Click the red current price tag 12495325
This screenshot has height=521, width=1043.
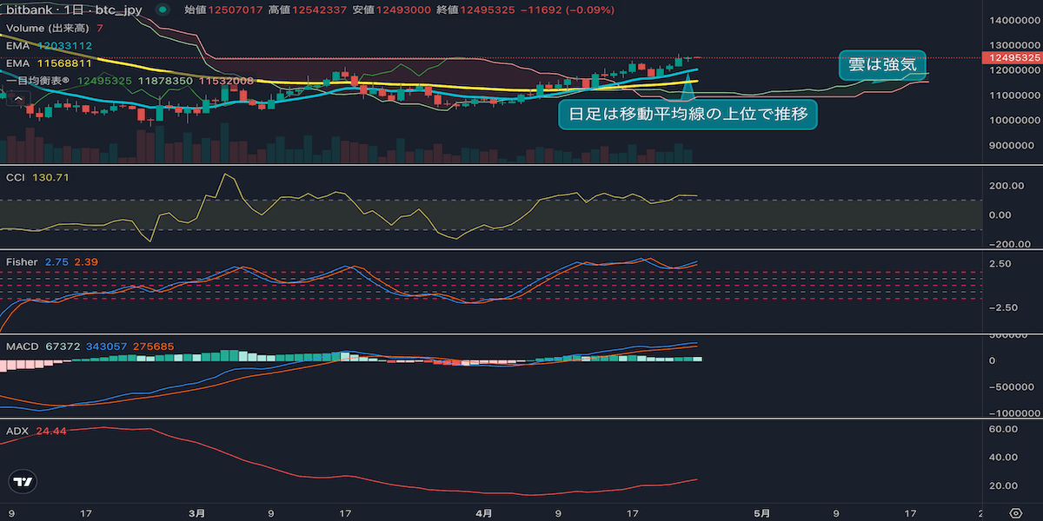[x=1010, y=57]
